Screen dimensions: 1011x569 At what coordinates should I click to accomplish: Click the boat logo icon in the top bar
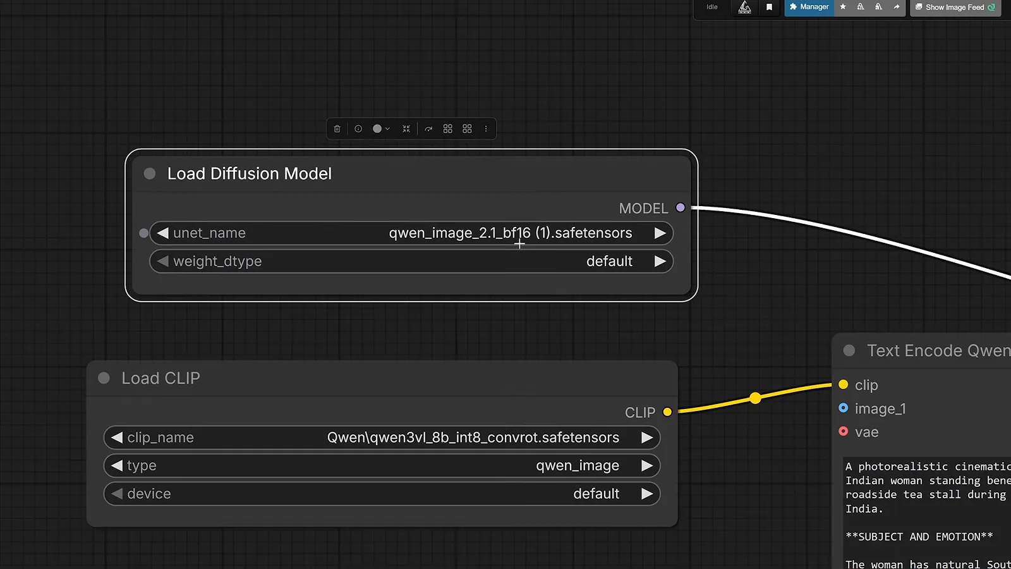tap(745, 7)
